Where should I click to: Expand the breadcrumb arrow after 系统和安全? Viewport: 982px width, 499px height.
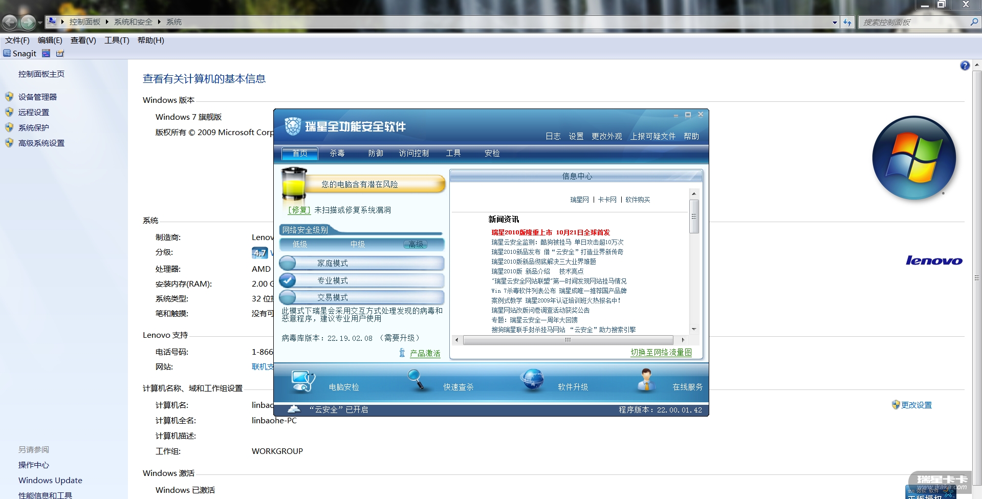click(159, 22)
